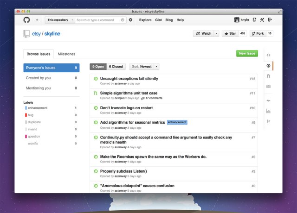Open Gist in the top navigation

[158, 20]
